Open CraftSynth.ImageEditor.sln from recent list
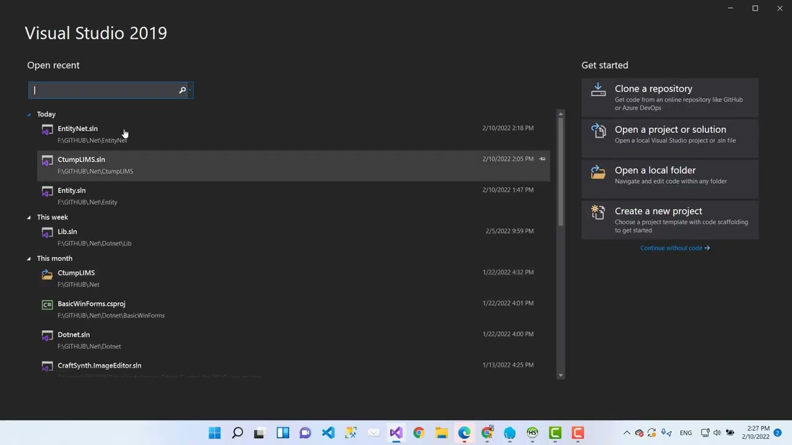This screenshot has width=792, height=445. 293,368
